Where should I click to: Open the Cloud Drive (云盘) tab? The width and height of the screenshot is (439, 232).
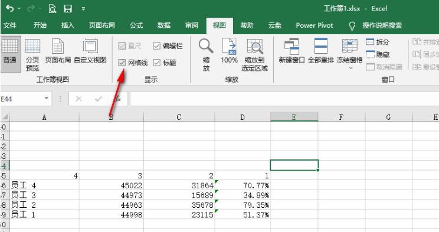click(274, 25)
